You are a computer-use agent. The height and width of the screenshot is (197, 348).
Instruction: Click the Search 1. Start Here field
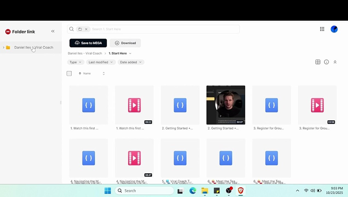164,29
